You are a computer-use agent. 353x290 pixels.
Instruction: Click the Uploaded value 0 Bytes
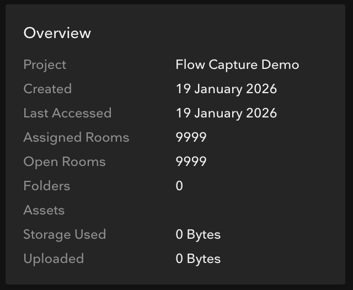point(198,259)
